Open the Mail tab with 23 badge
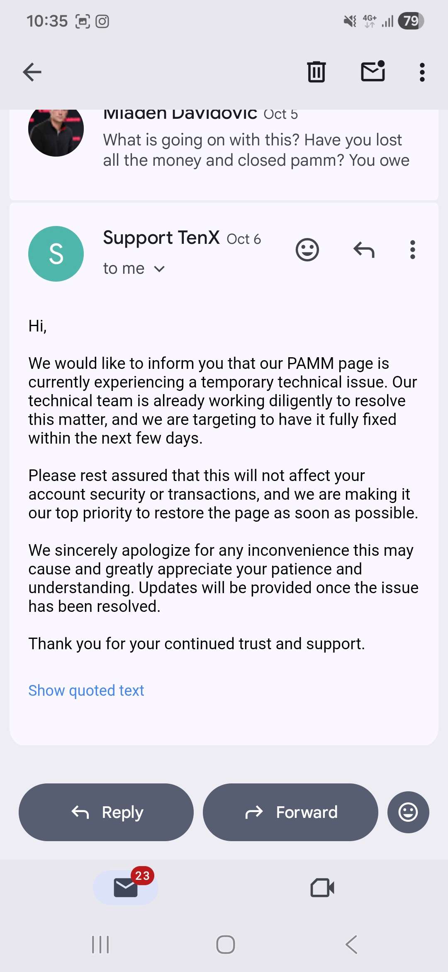The height and width of the screenshot is (972, 448). [126, 888]
